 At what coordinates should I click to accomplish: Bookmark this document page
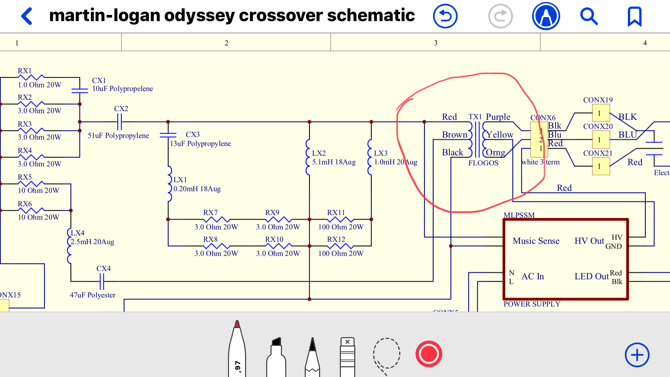tap(635, 16)
